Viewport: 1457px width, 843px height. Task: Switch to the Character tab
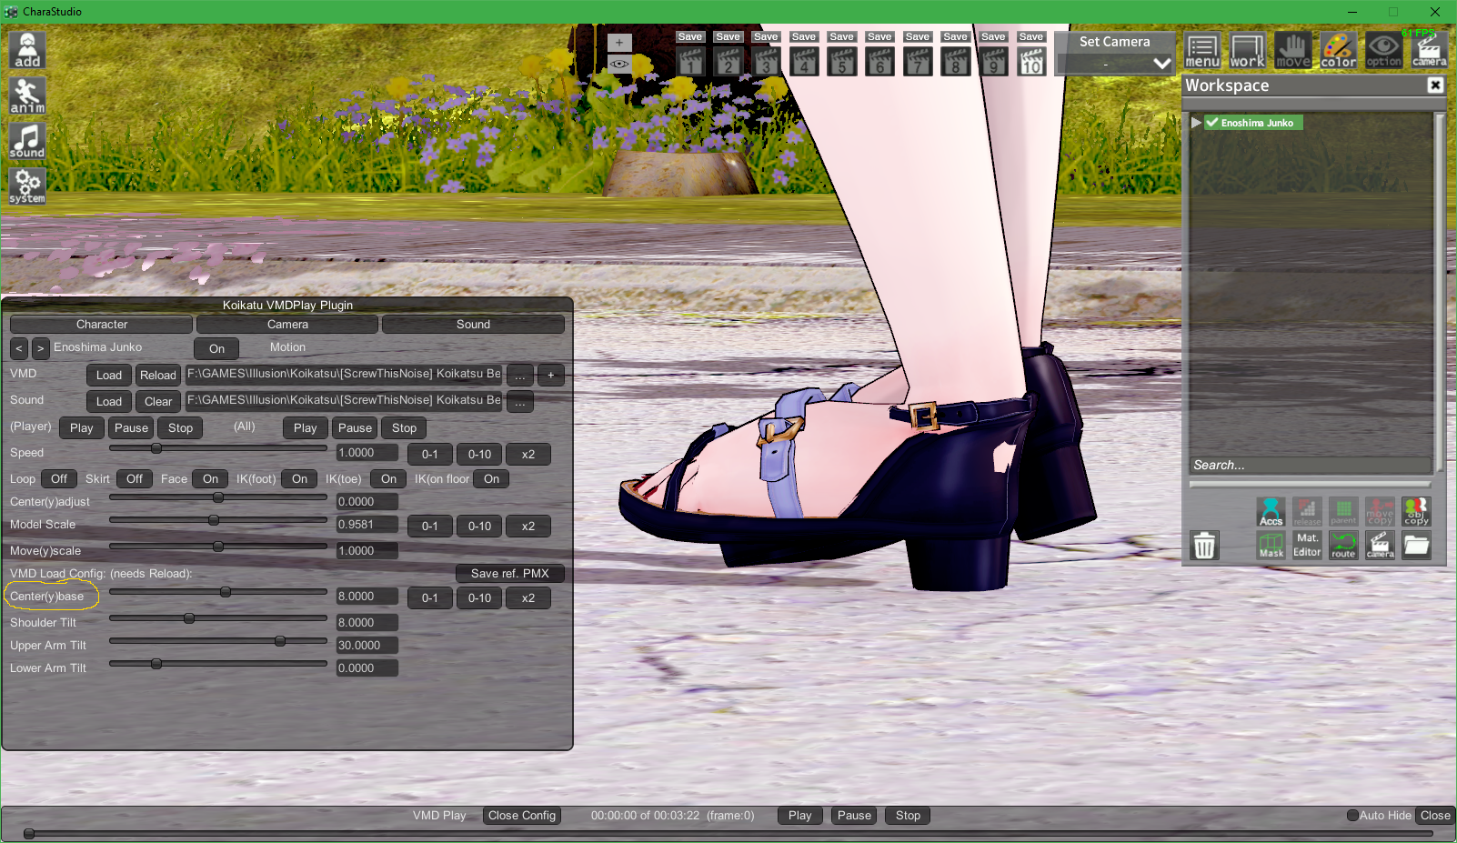pyautogui.click(x=102, y=325)
